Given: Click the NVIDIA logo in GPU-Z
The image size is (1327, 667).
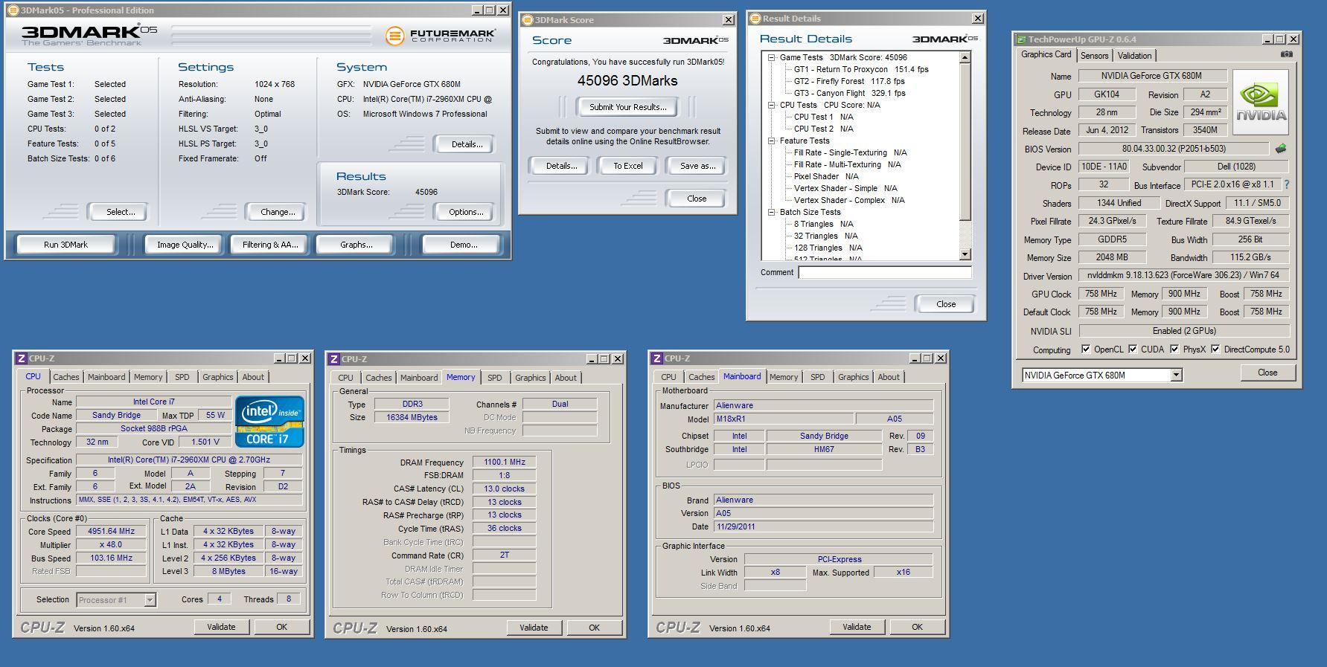Looking at the screenshot, I should coord(1261,102).
